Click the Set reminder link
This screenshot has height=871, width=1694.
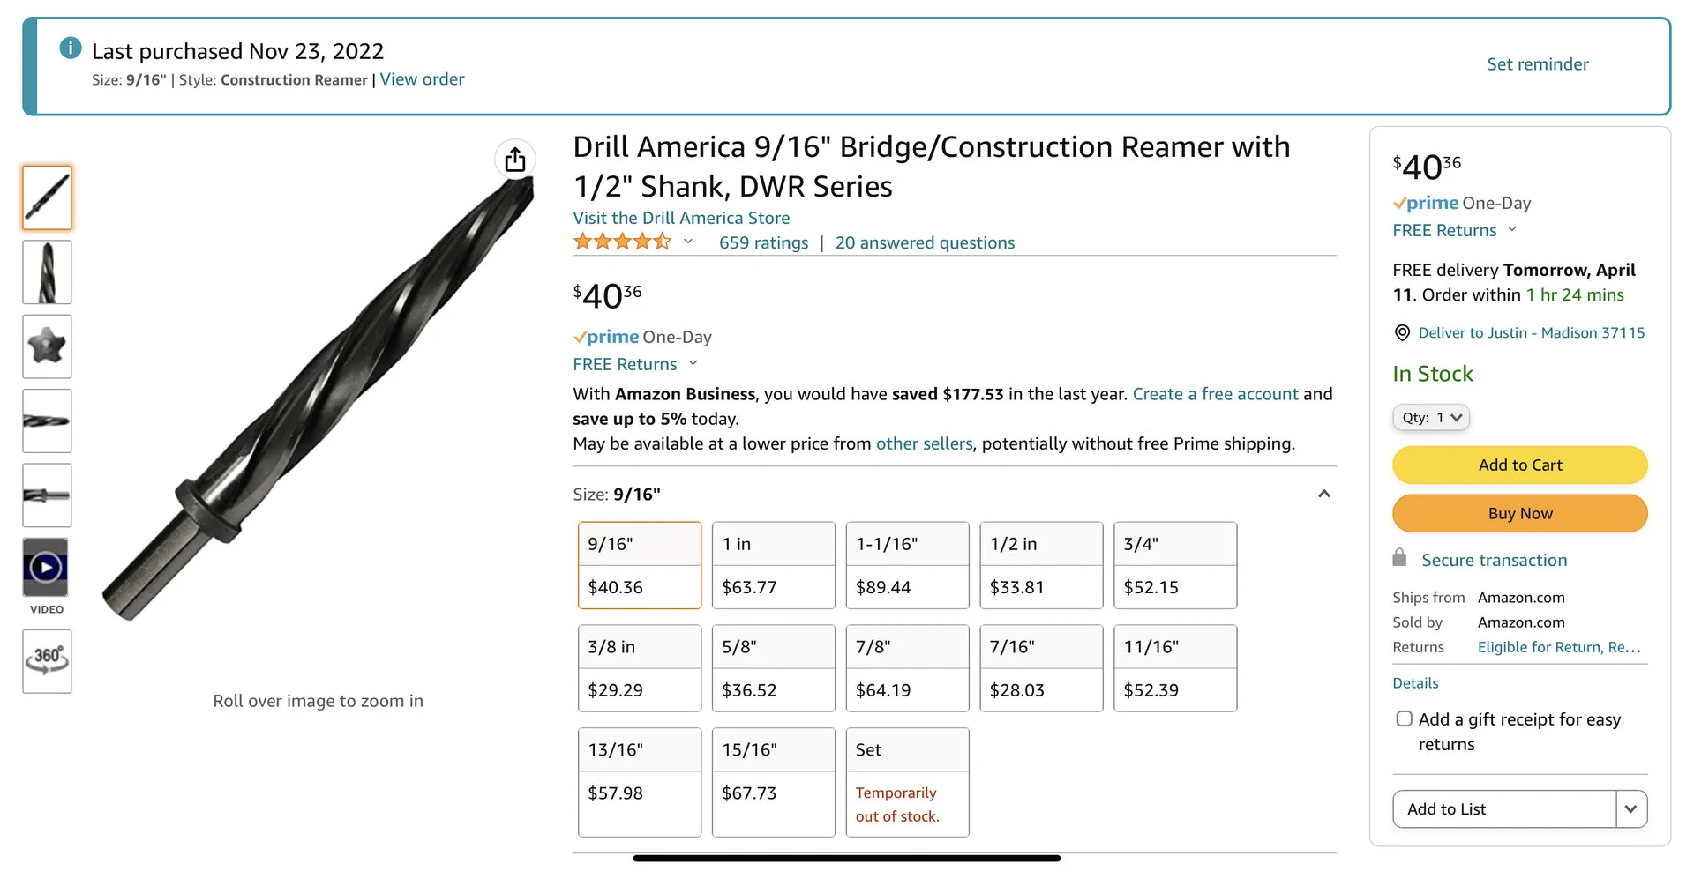(1537, 64)
